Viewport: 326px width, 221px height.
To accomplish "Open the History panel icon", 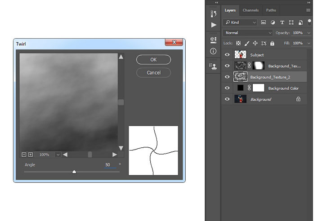I will [x=213, y=14].
